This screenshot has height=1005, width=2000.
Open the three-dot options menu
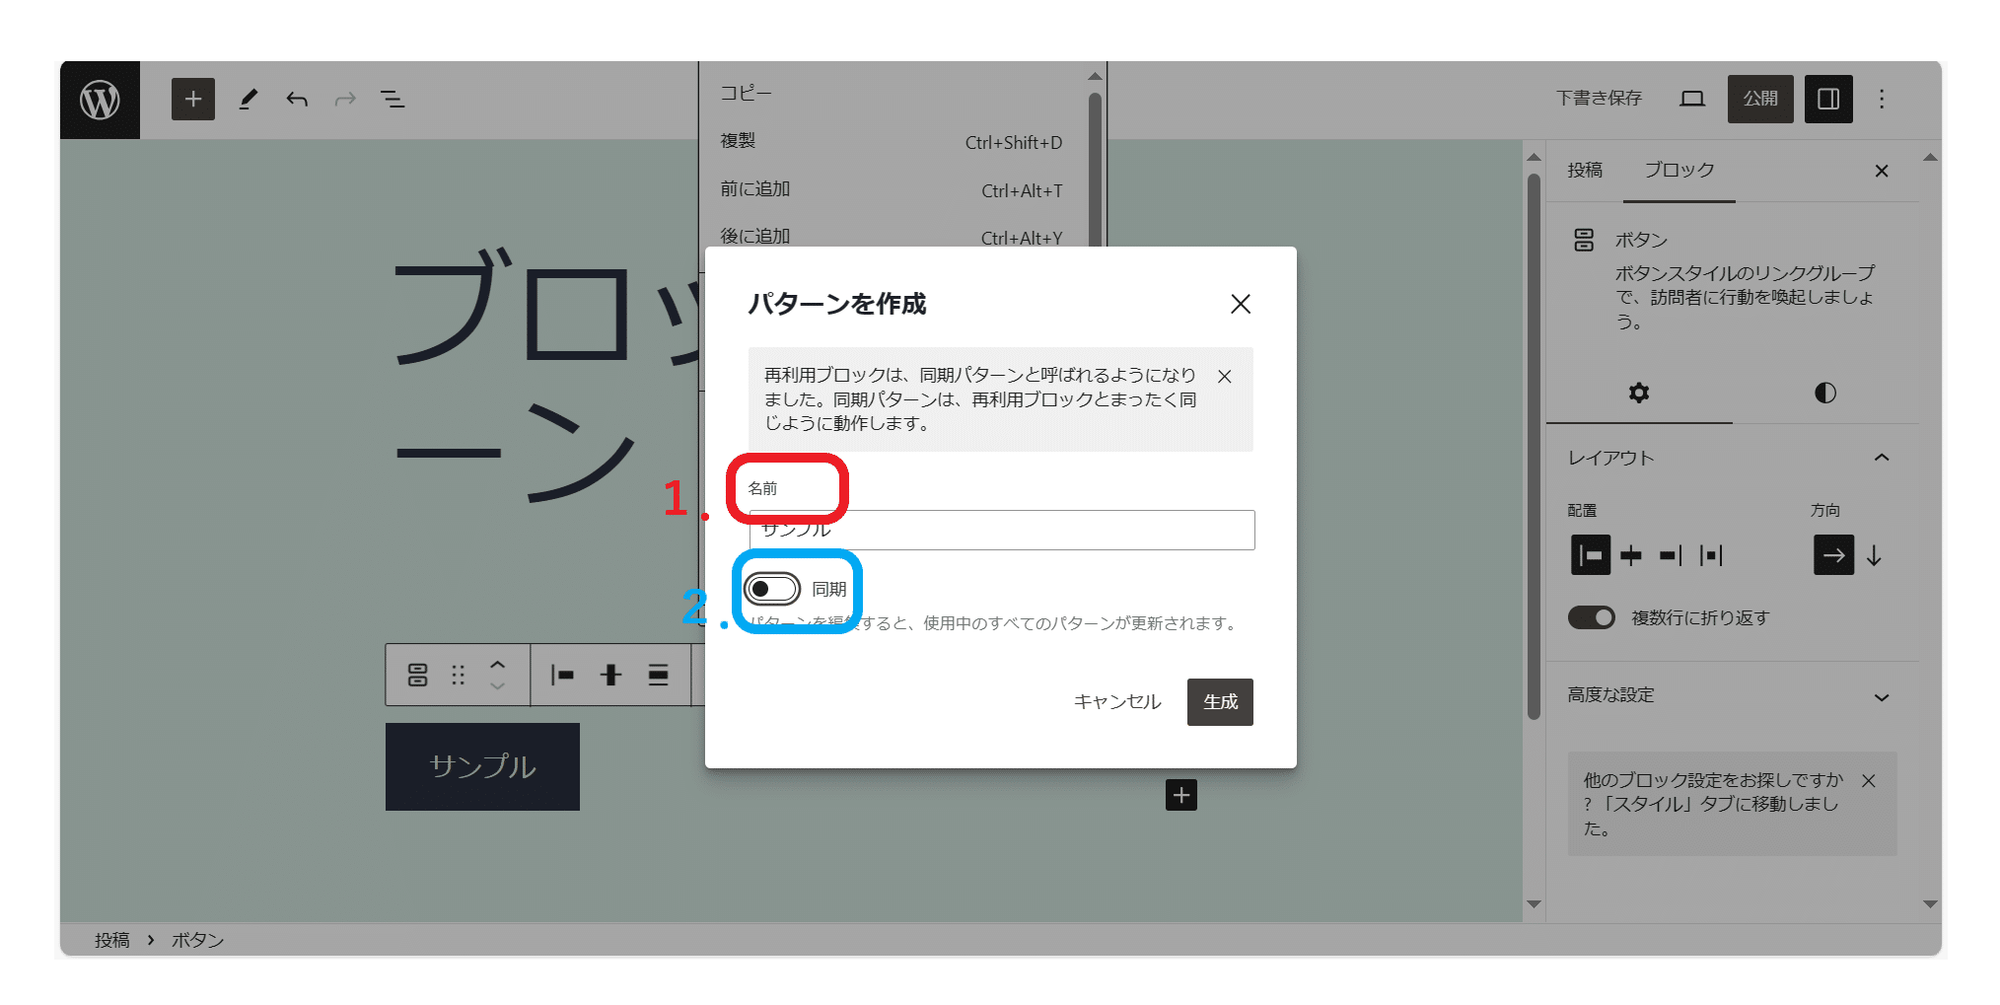click(1881, 99)
